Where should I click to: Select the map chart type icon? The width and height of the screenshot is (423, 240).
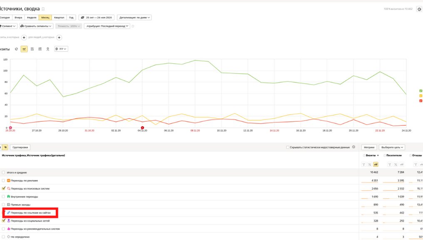(x=48, y=49)
